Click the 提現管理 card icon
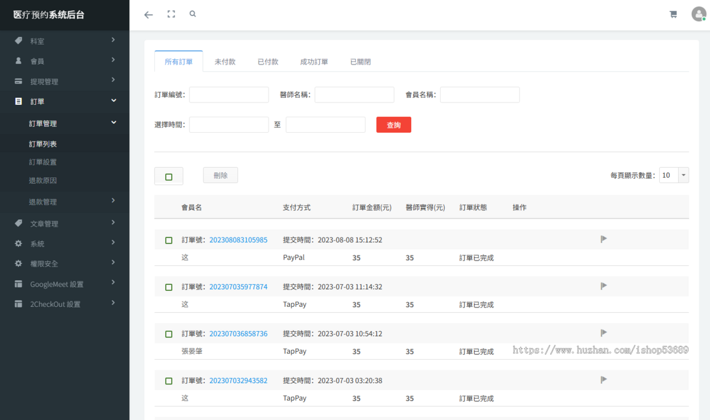 click(18, 81)
